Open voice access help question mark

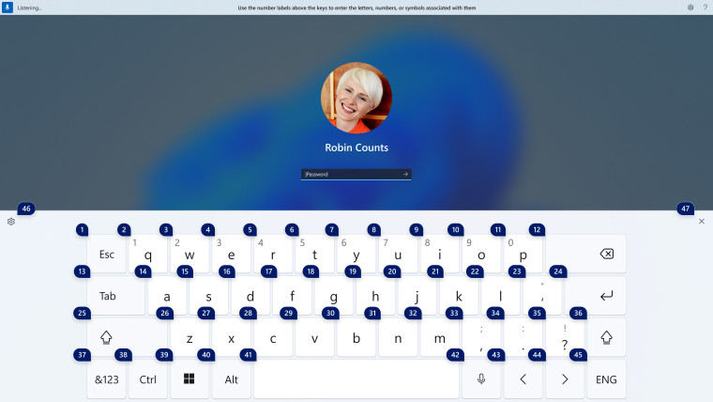(x=705, y=7)
